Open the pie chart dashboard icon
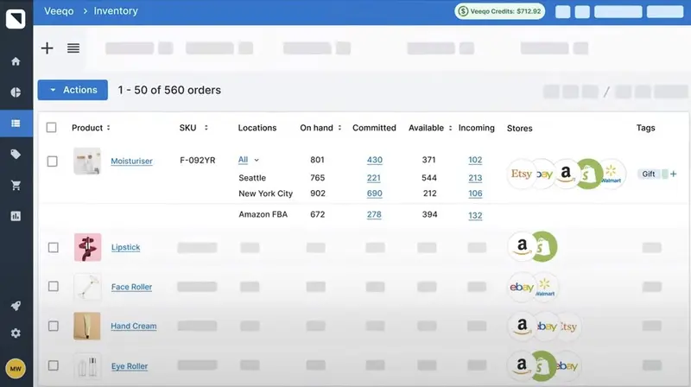691x387 pixels. 16,92
